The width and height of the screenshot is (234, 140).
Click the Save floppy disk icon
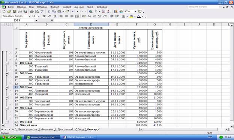pos(15,12)
